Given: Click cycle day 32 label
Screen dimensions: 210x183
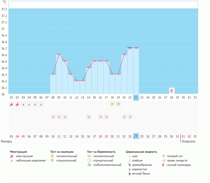Looking at the screenshot, I should tap(195, 98).
